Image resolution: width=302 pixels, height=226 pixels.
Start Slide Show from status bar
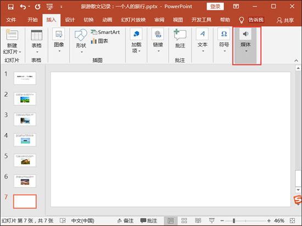pyautogui.click(x=211, y=221)
